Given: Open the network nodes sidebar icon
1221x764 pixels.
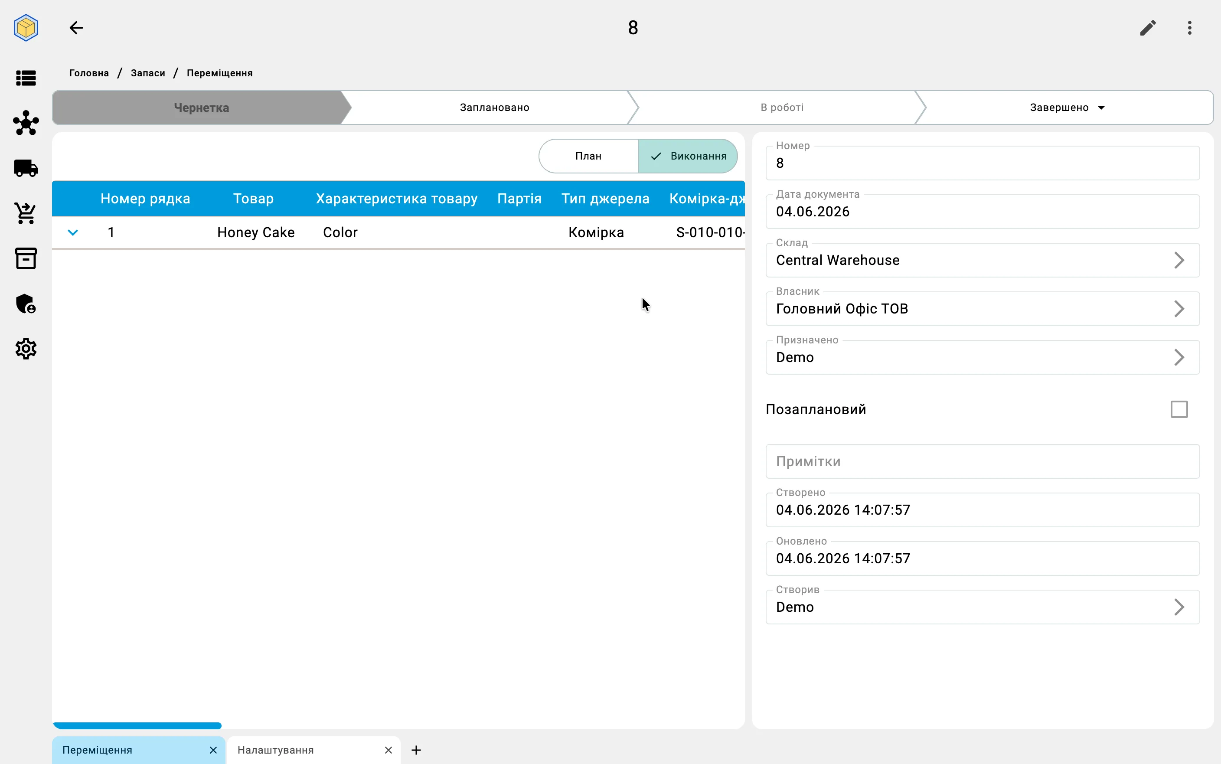Looking at the screenshot, I should [26, 123].
